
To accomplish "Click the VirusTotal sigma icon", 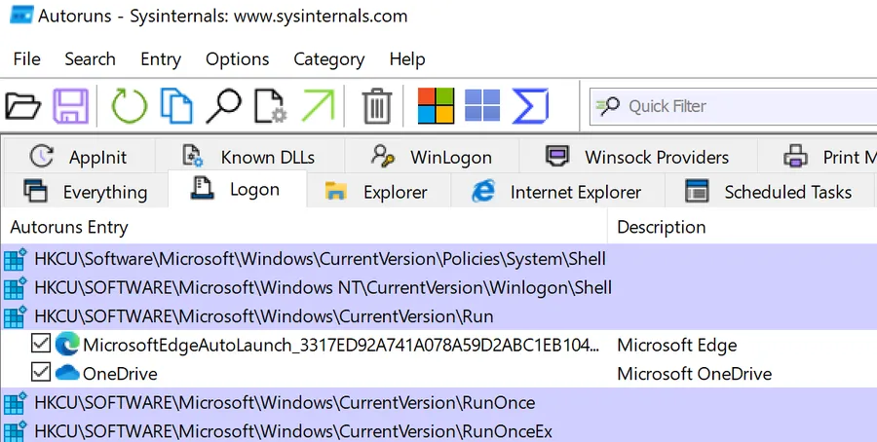I will [x=530, y=105].
